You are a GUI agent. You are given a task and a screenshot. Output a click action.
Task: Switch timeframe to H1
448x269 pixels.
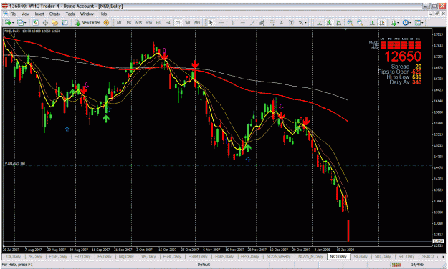[158, 22]
